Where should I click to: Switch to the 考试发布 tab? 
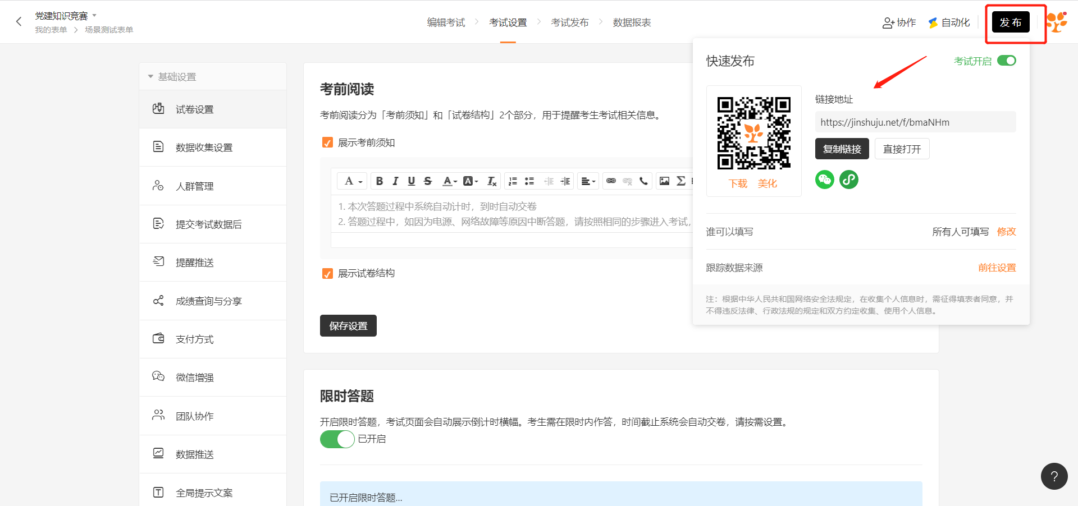tap(569, 22)
